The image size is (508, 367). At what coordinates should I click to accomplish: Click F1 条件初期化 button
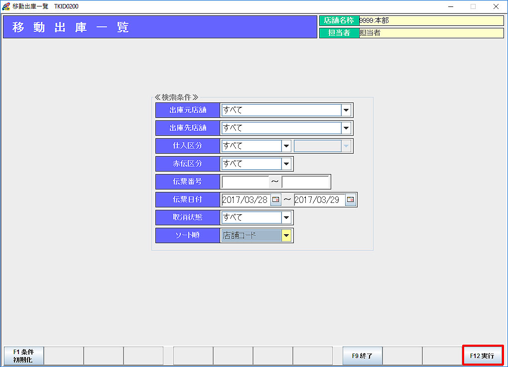coord(23,356)
